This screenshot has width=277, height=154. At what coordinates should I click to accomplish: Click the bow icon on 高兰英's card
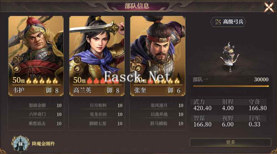(x=77, y=60)
